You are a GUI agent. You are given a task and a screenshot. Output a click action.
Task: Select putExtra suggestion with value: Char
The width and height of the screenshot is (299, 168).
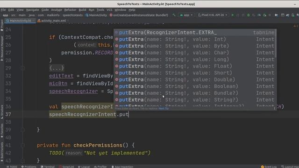[194, 53]
